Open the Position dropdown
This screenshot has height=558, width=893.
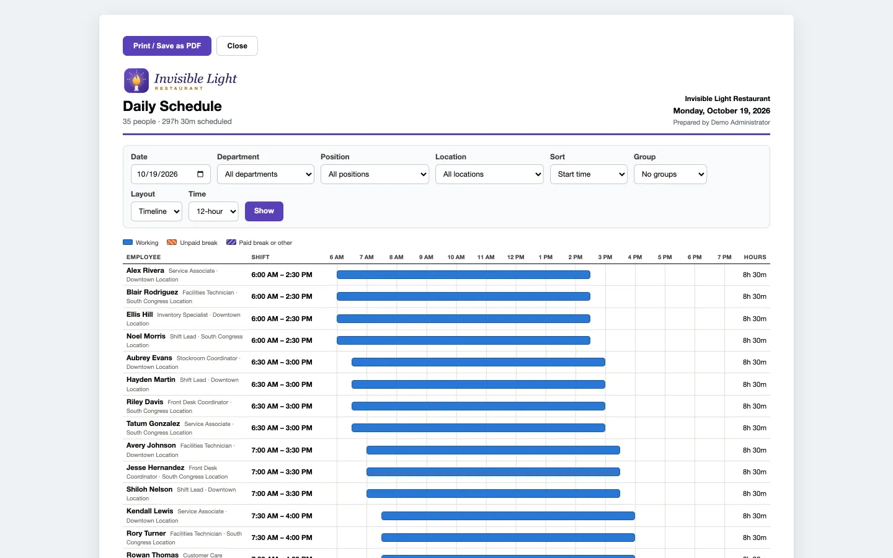375,174
